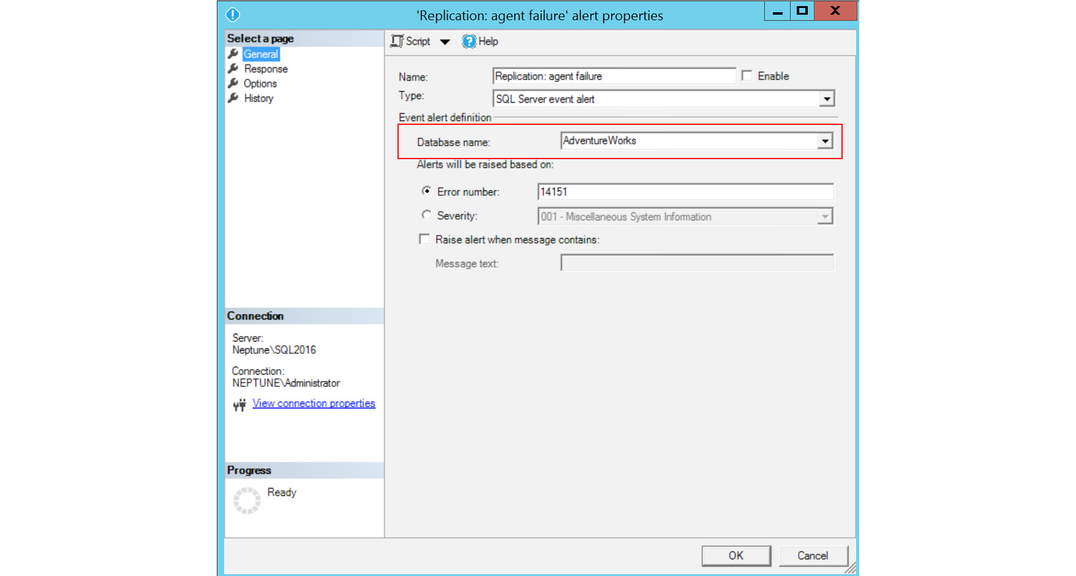Switch to the Options page
The image size is (1076, 576).
[x=260, y=83]
